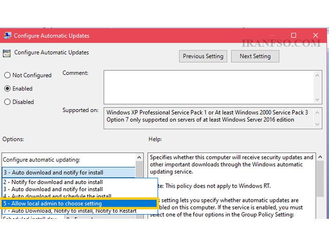The height and width of the screenshot is (246, 329).
Task: Click inside the Comment text box
Action: tap(209, 87)
